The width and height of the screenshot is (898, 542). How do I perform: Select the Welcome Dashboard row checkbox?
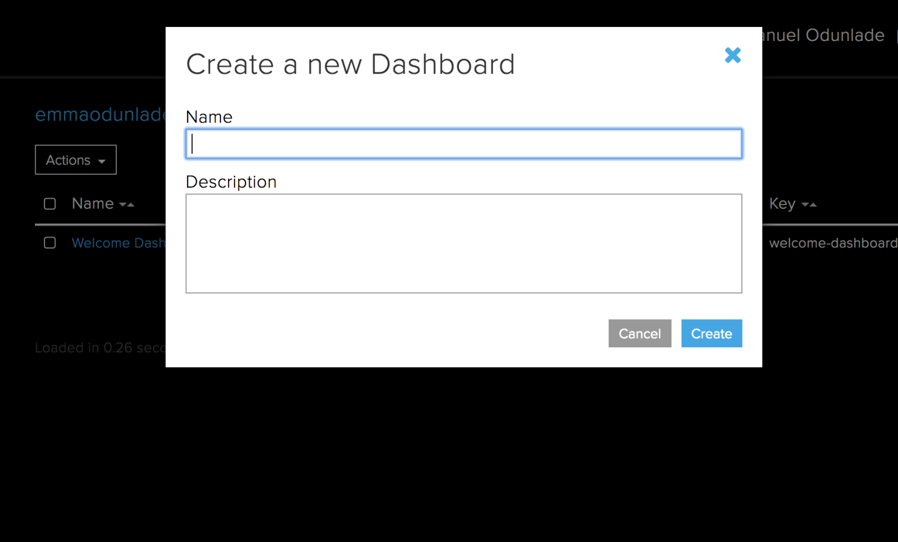50,243
